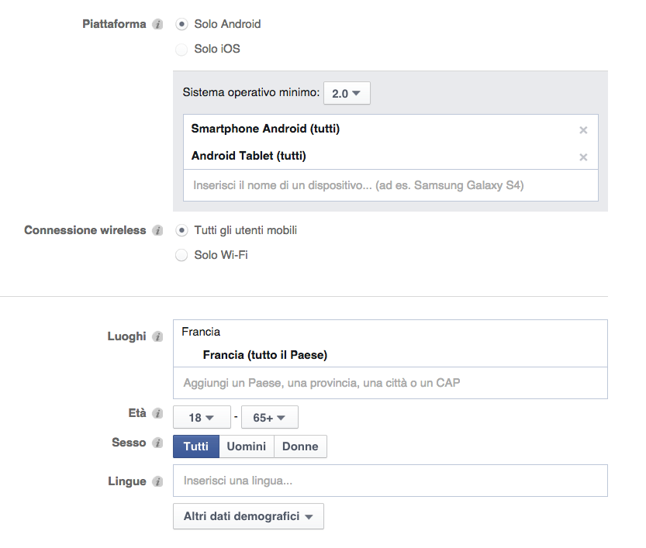Viewport: 646px width, 548px height.
Task: Open the maximum age 65+ dropdown
Action: pyautogui.click(x=270, y=418)
